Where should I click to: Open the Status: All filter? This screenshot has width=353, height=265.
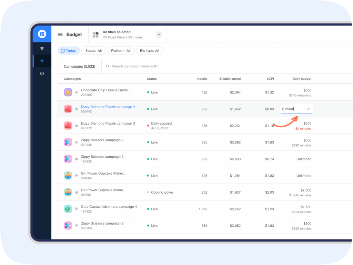point(93,51)
